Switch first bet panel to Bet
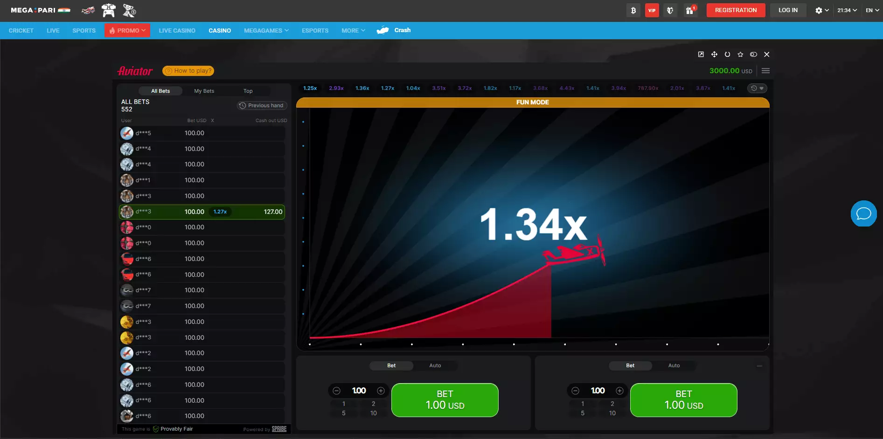This screenshot has width=883, height=439. click(391, 366)
